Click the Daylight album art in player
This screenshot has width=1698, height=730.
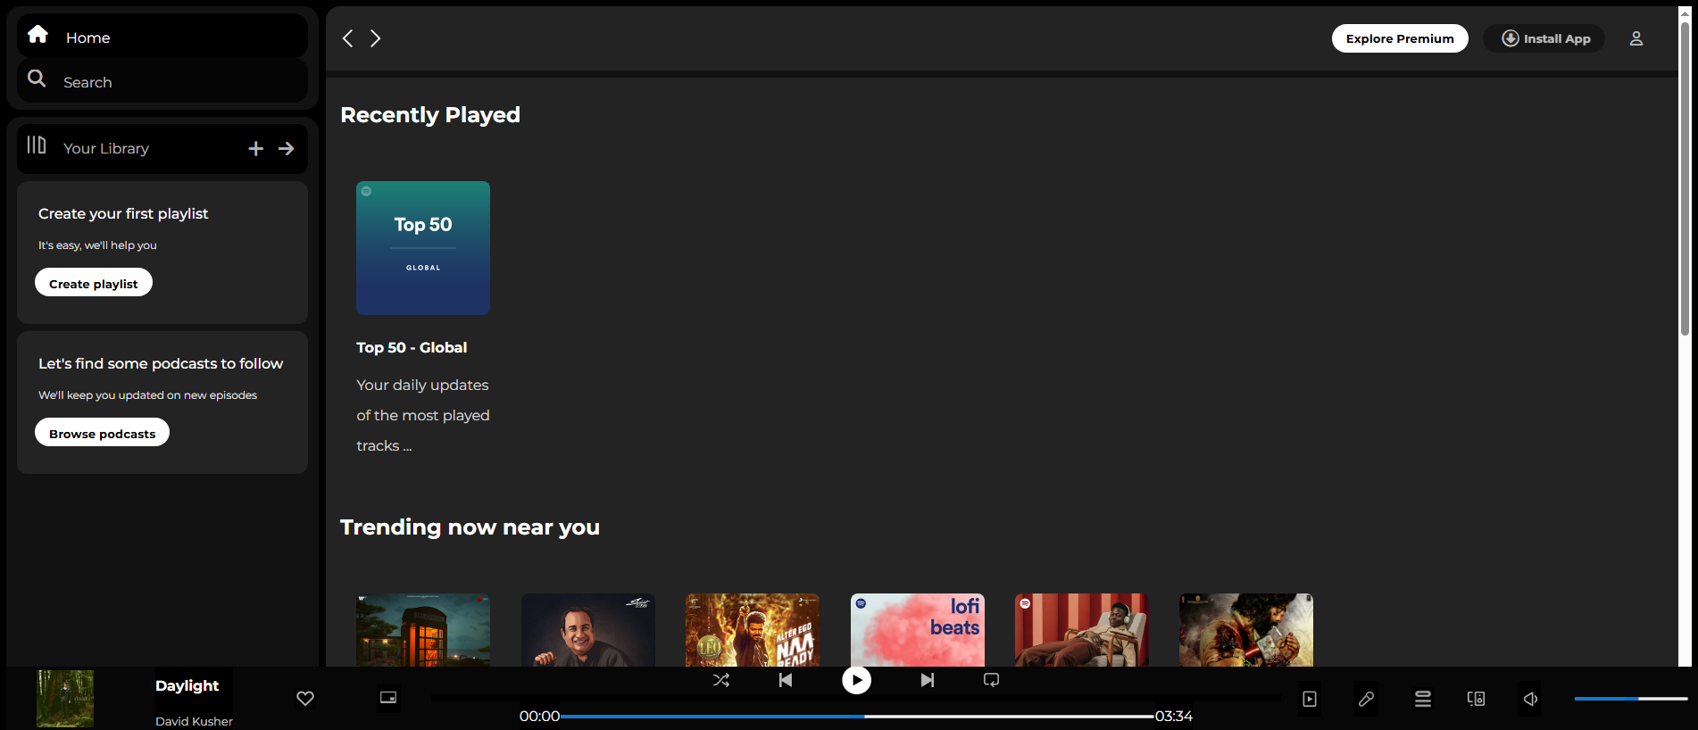pos(65,699)
